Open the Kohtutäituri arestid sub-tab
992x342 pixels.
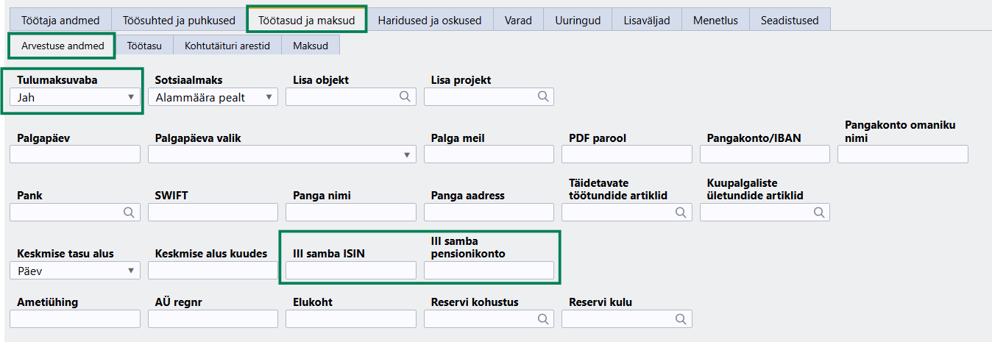point(227,46)
